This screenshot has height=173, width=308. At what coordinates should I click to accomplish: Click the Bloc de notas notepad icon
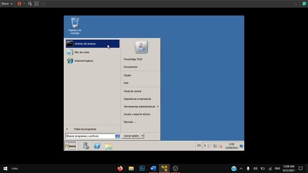coord(69,52)
